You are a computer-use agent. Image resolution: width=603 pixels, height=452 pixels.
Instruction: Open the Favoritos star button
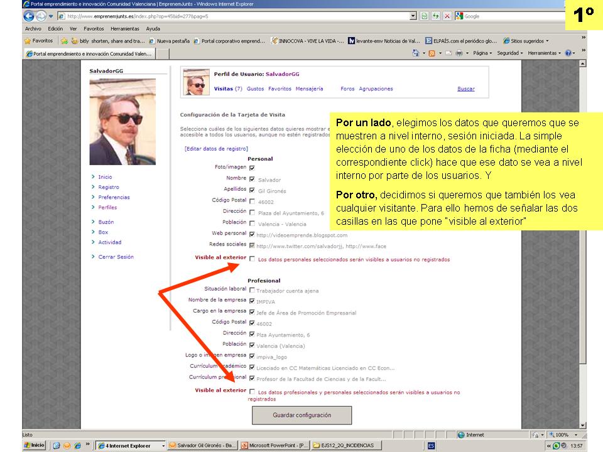[38, 41]
